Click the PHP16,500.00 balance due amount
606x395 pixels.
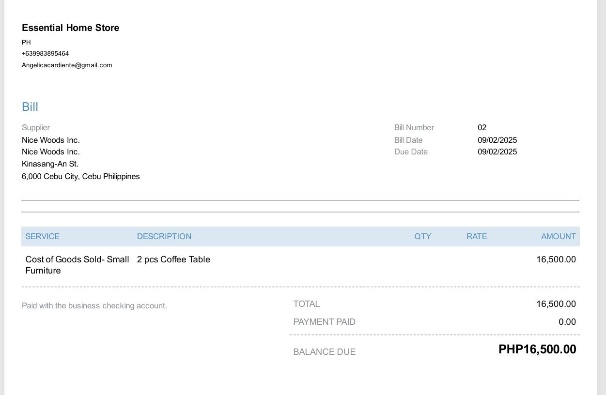point(537,349)
